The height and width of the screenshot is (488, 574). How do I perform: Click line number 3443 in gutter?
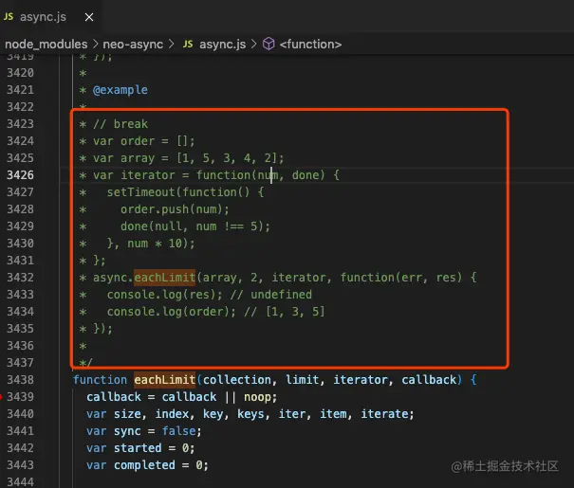coord(21,465)
